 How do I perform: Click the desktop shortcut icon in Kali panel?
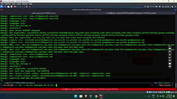click(5, 7)
